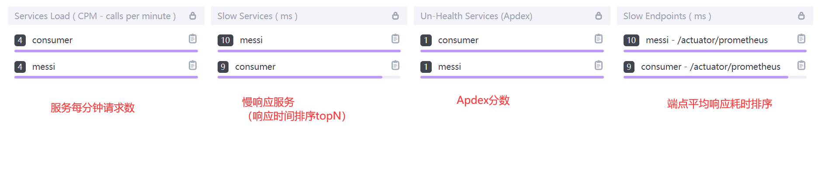Open consumer in Un-Health Services (Apdex)
Viewport: 825px width, 181px height.
(458, 40)
